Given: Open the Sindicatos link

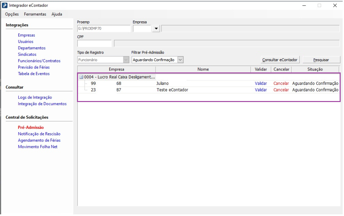Looking at the screenshot, I should [x=27, y=54].
